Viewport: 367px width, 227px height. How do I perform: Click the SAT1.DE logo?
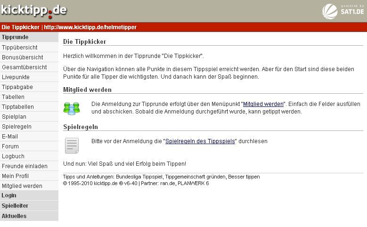[343, 11]
